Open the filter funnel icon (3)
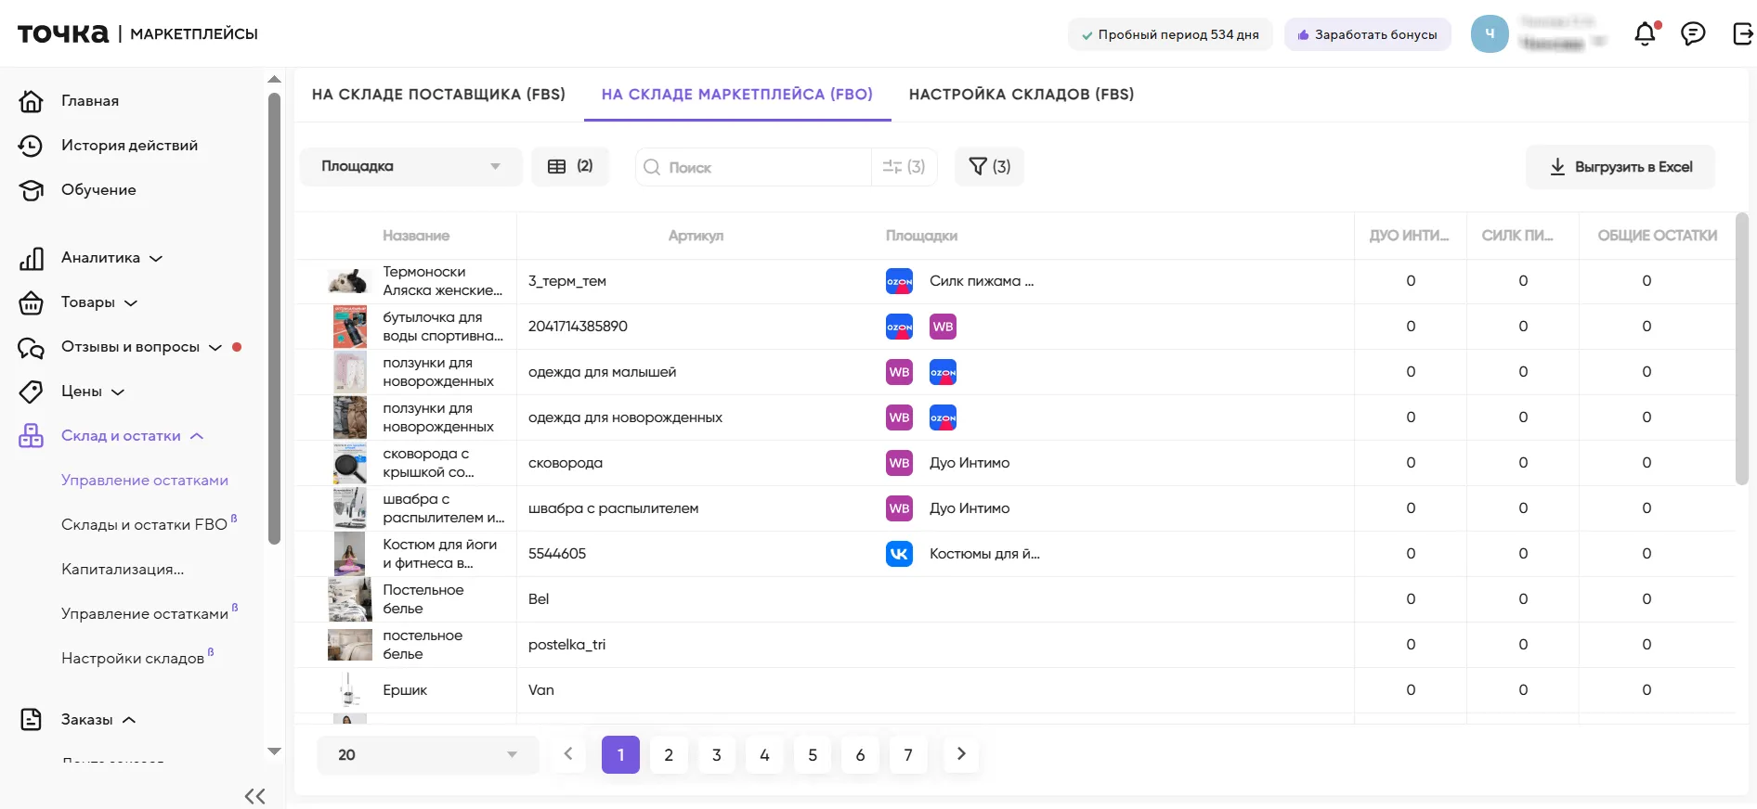 pos(989,167)
